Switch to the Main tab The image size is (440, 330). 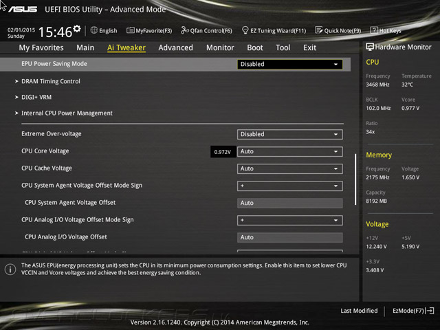pyautogui.click(x=85, y=47)
